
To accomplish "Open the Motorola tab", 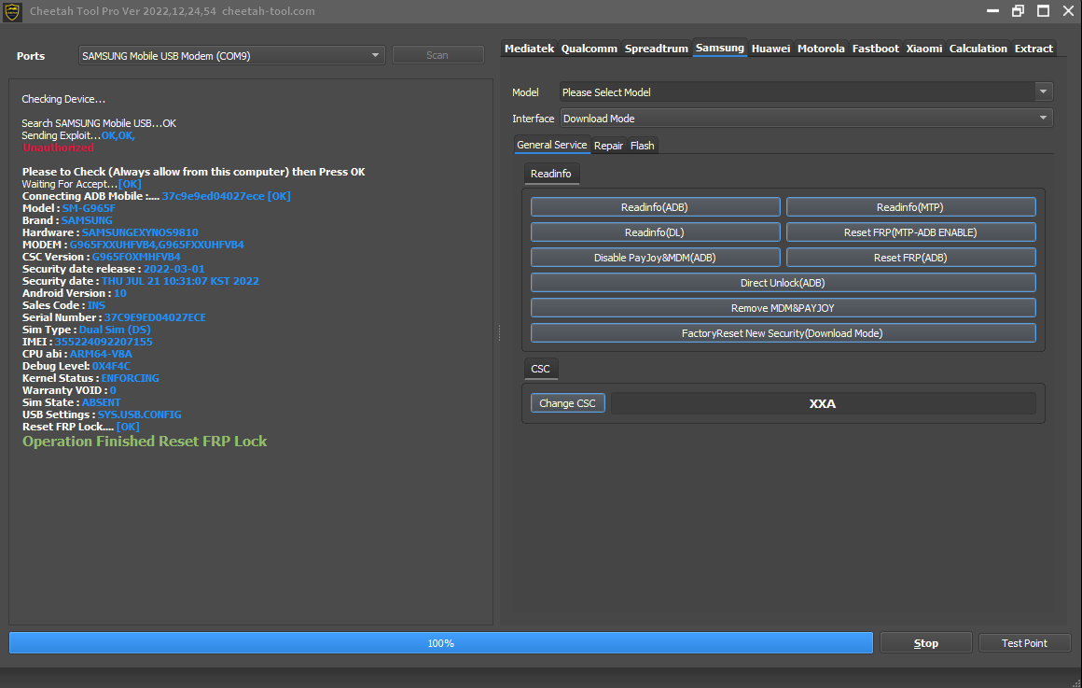I will [x=821, y=49].
